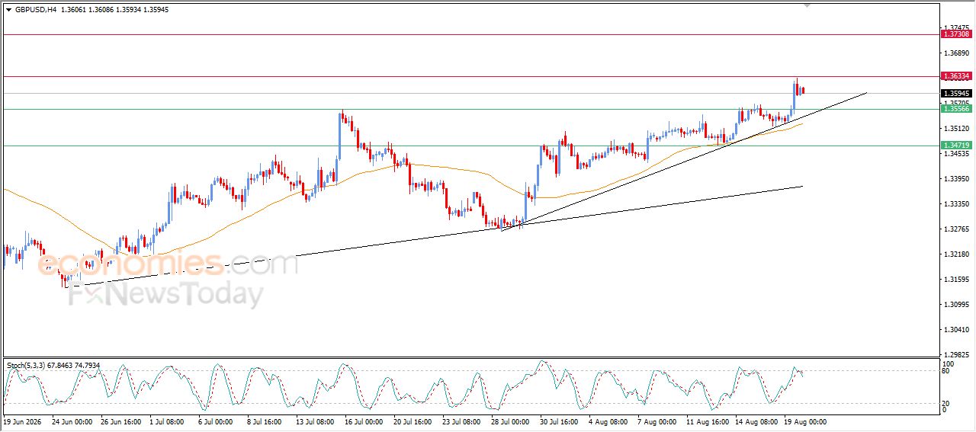
Task: Click the 20 Jul 16:00 time label
Action: point(413,421)
